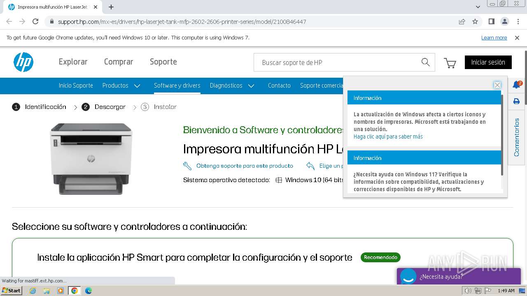Close the Información popup panel
Viewport: 527px width, 296px height.
(497, 85)
